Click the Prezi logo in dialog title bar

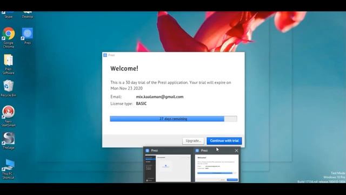pyautogui.click(x=105, y=55)
